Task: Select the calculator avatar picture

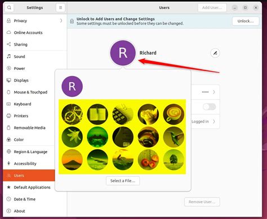Action: pos(123,114)
